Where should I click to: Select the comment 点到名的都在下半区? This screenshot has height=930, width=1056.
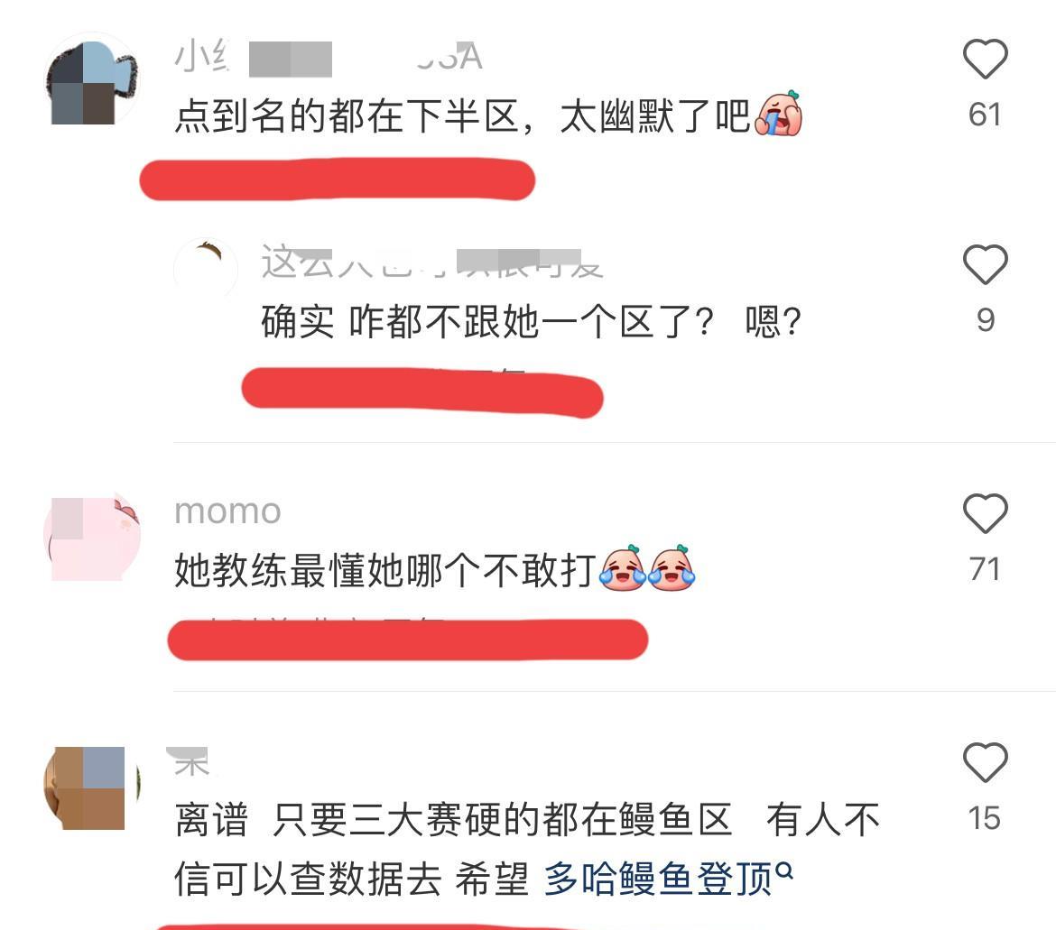click(355, 116)
